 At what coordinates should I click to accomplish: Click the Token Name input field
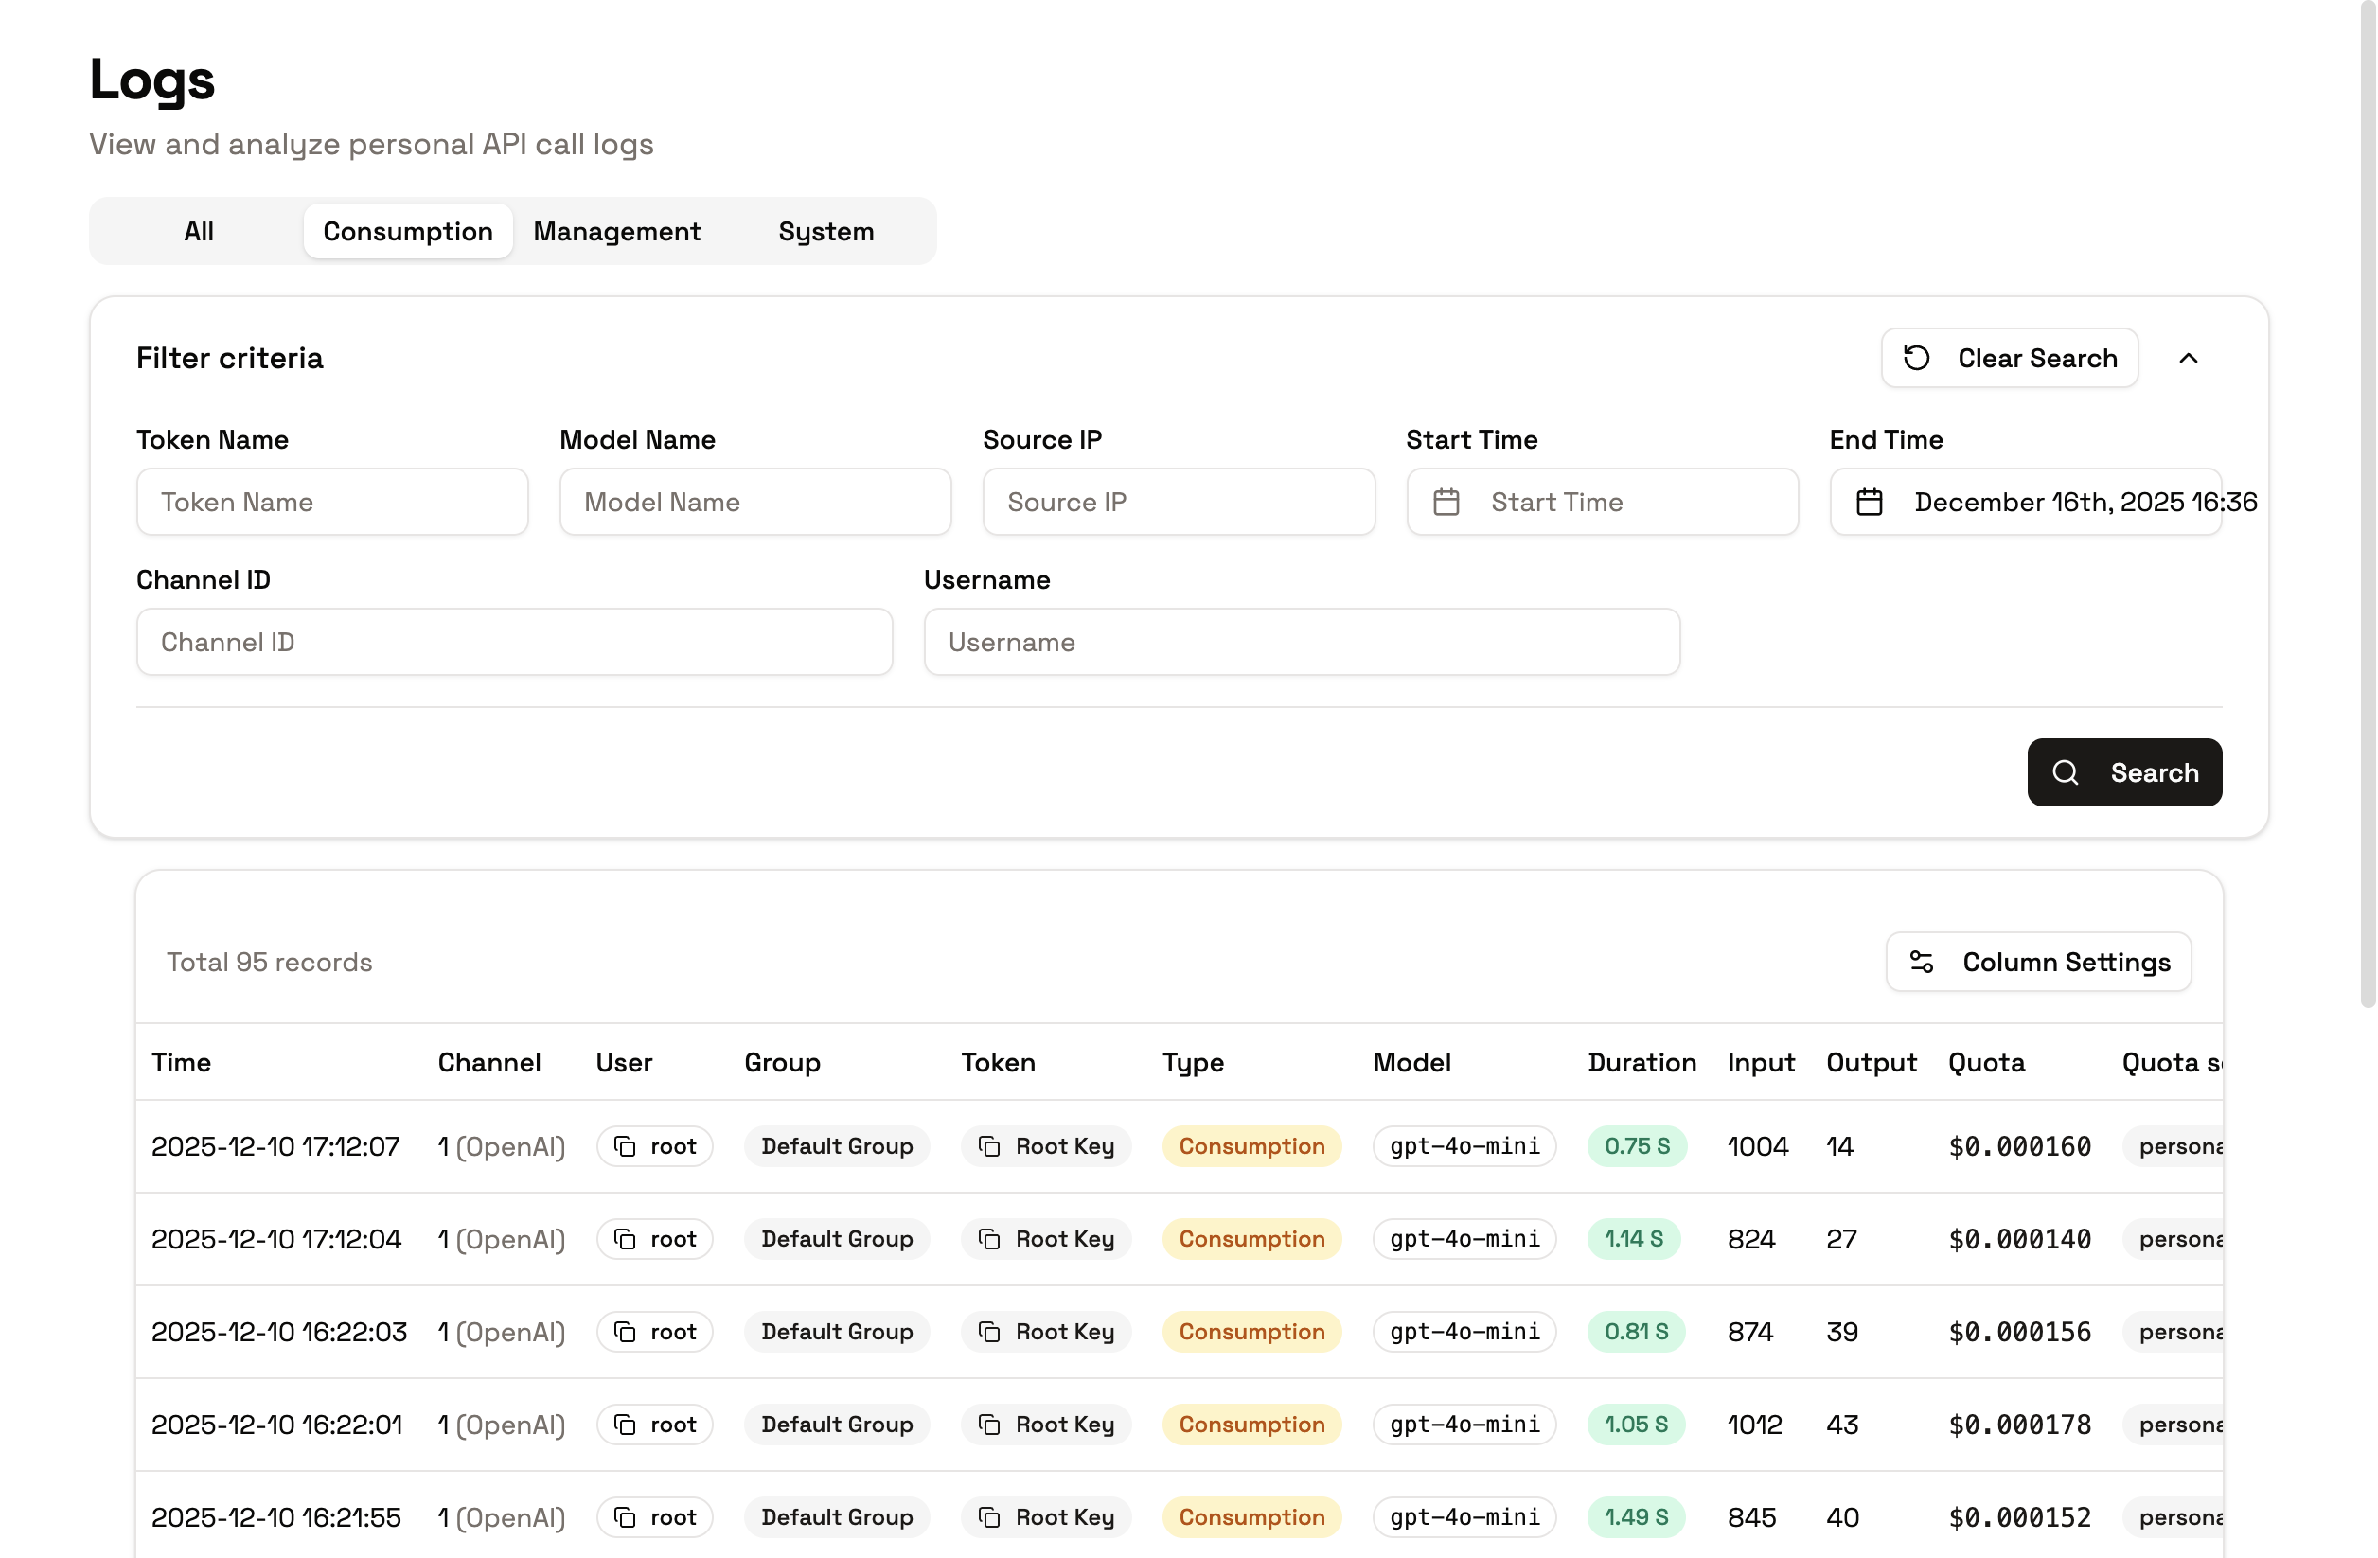332,502
